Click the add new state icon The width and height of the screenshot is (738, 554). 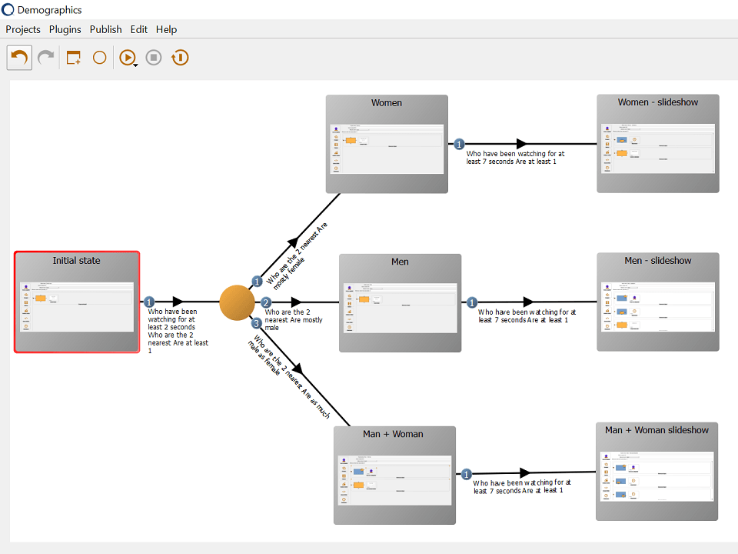tap(74, 58)
